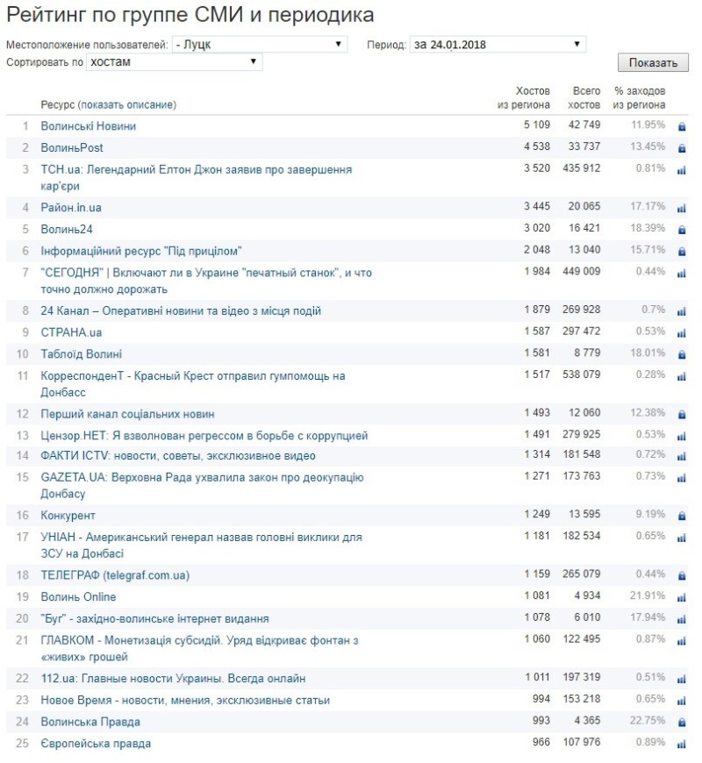
Task: Open the ВолиньPost resource link
Action: pos(72,148)
